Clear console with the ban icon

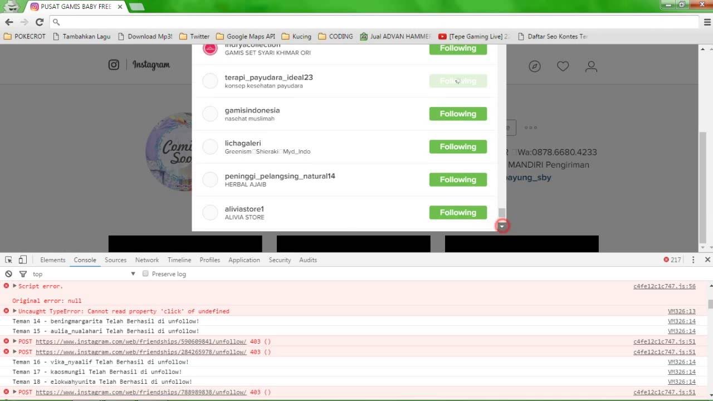tap(8, 274)
